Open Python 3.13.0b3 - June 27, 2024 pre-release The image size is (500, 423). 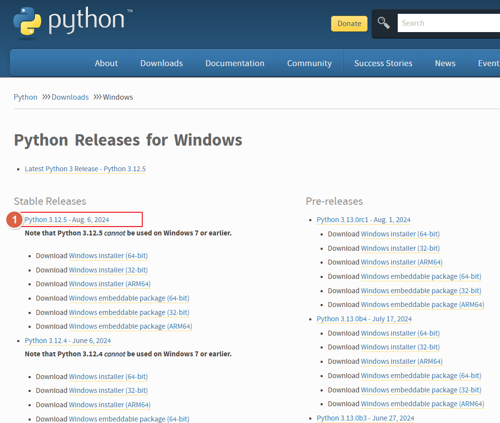(x=366, y=418)
